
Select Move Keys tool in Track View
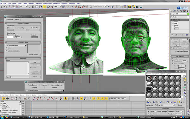pos(4,99)
